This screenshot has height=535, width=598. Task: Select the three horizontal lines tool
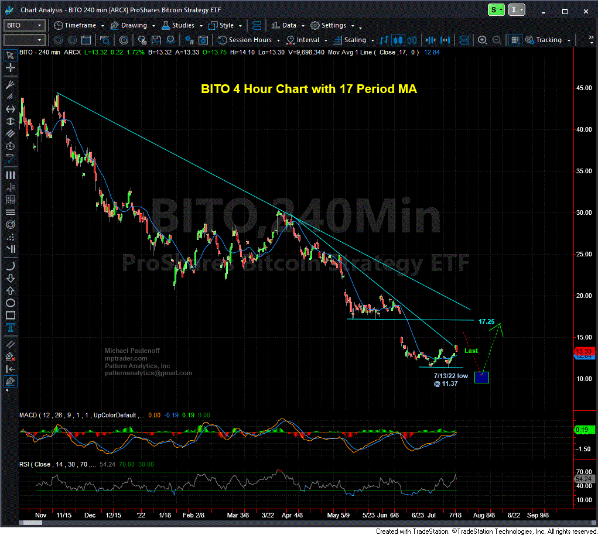tap(11, 212)
